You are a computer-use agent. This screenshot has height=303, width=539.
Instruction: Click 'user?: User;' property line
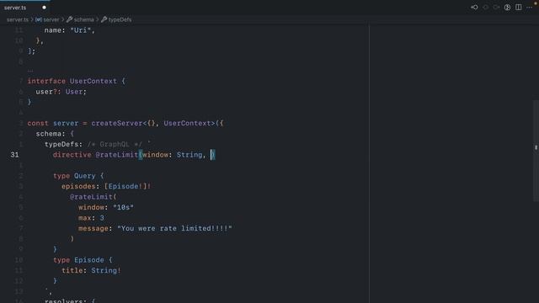pyautogui.click(x=61, y=92)
